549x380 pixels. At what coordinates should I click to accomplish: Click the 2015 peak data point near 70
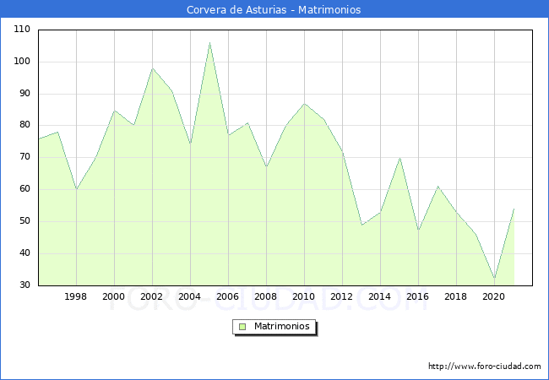click(x=400, y=158)
